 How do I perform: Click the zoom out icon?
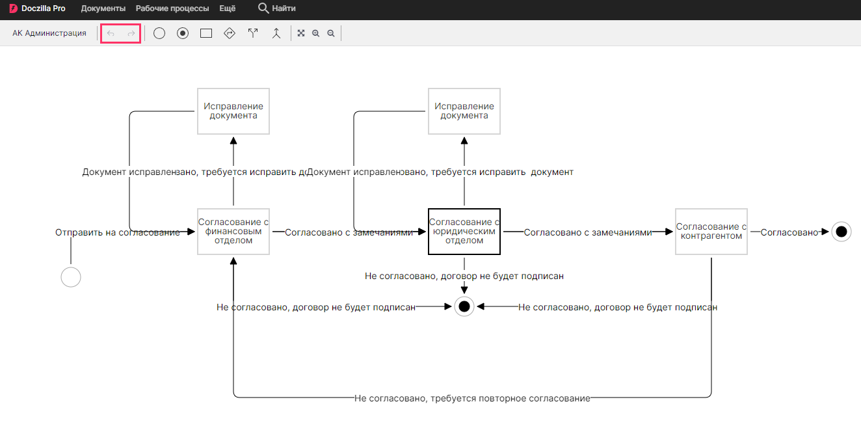coord(331,33)
